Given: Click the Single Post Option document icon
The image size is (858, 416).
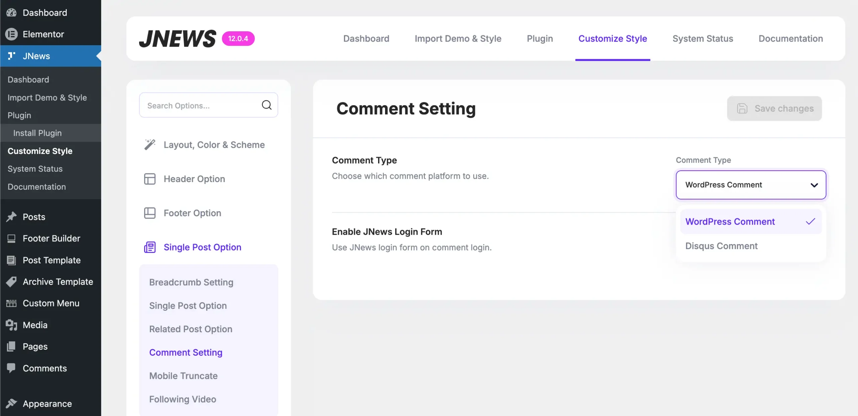Looking at the screenshot, I should click(x=149, y=247).
